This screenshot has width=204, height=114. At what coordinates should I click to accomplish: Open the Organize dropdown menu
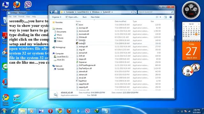56,17
